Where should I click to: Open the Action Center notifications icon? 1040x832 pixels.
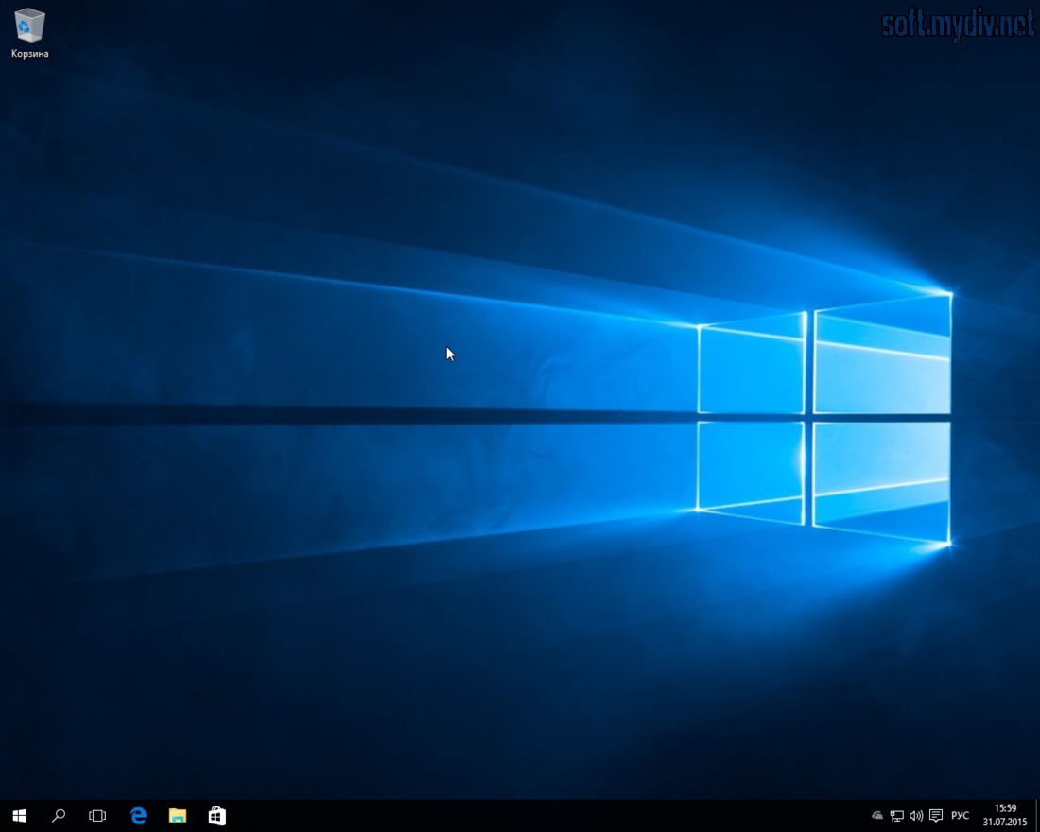click(936, 815)
